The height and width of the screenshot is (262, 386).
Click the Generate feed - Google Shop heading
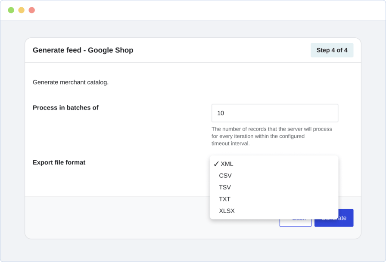point(83,50)
